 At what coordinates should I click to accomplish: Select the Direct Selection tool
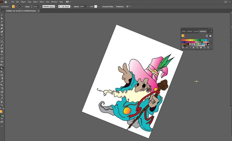click(2, 18)
